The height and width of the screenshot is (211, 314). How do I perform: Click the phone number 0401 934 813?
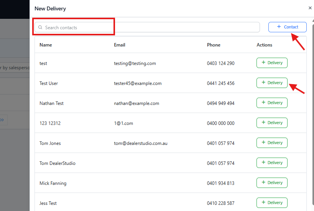(x=220, y=183)
